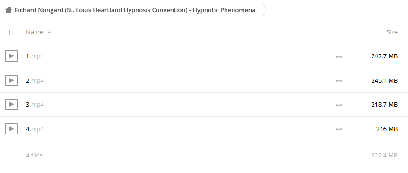Toggle the Name sort arrow
Viewport: 408px width, 173px height.
click(49, 32)
